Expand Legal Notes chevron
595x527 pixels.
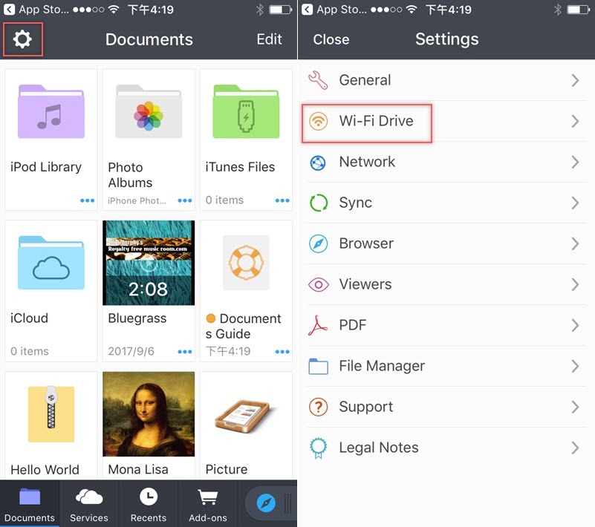(575, 448)
